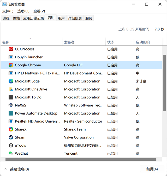This screenshot has width=167, height=176.
Task: Click the Microsoft To Do icon
Action: (11, 97)
